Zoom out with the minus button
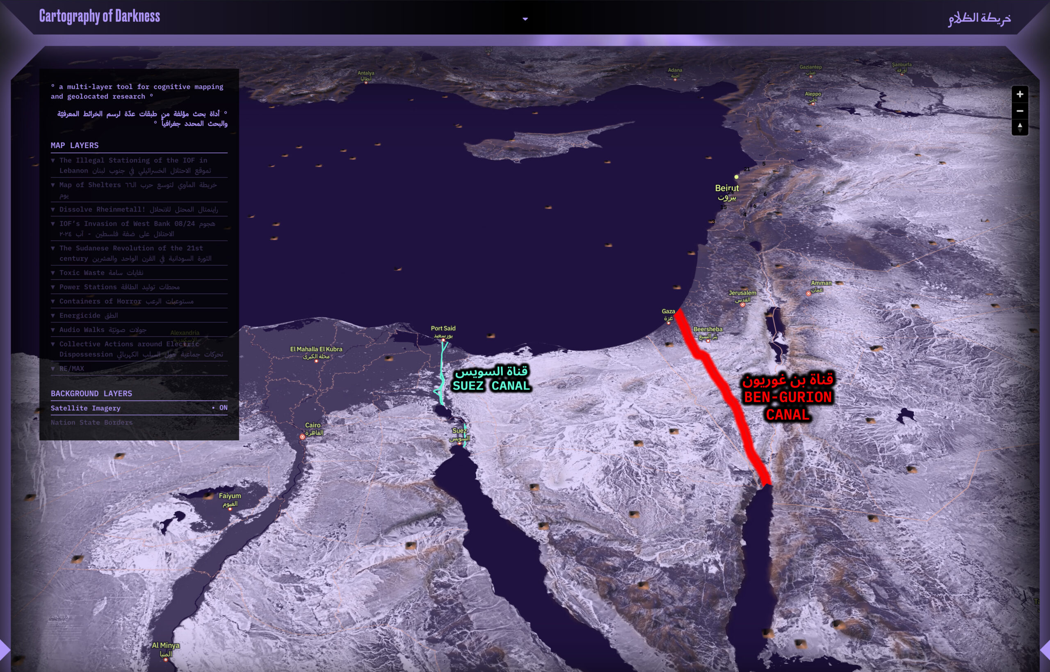The image size is (1050, 672). point(1020,111)
